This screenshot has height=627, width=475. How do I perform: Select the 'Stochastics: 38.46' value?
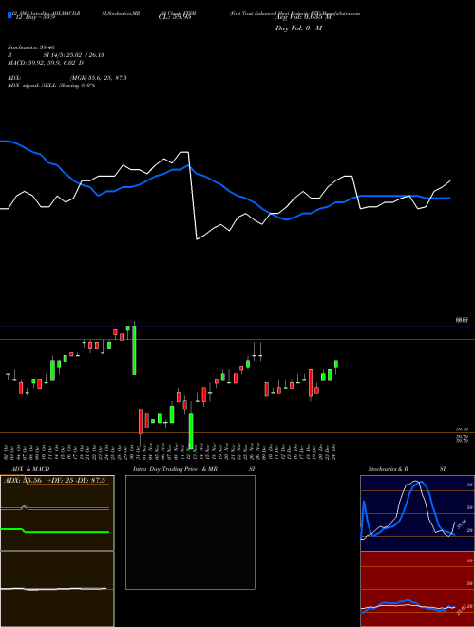30,47
